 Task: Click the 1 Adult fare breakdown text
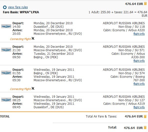click(x=118, y=14)
